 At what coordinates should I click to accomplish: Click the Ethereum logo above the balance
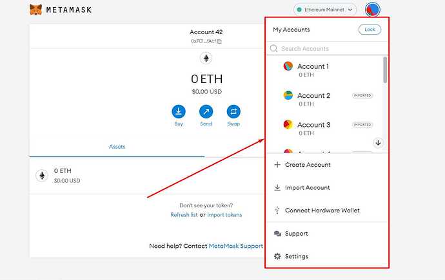coord(206,59)
